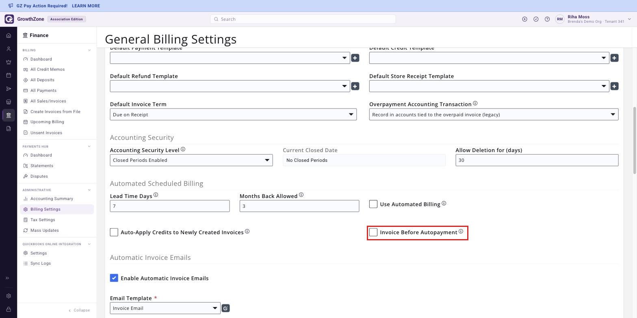637x318 pixels.
Task: Open the Default Refund Template dropdown
Action: point(230,86)
